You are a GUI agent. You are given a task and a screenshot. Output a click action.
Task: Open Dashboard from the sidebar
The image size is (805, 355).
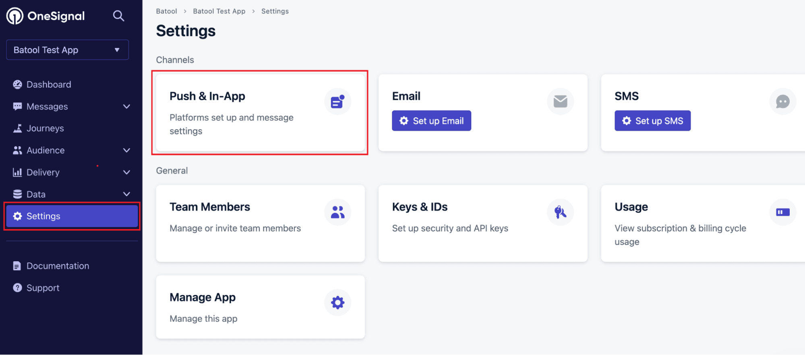(48, 85)
